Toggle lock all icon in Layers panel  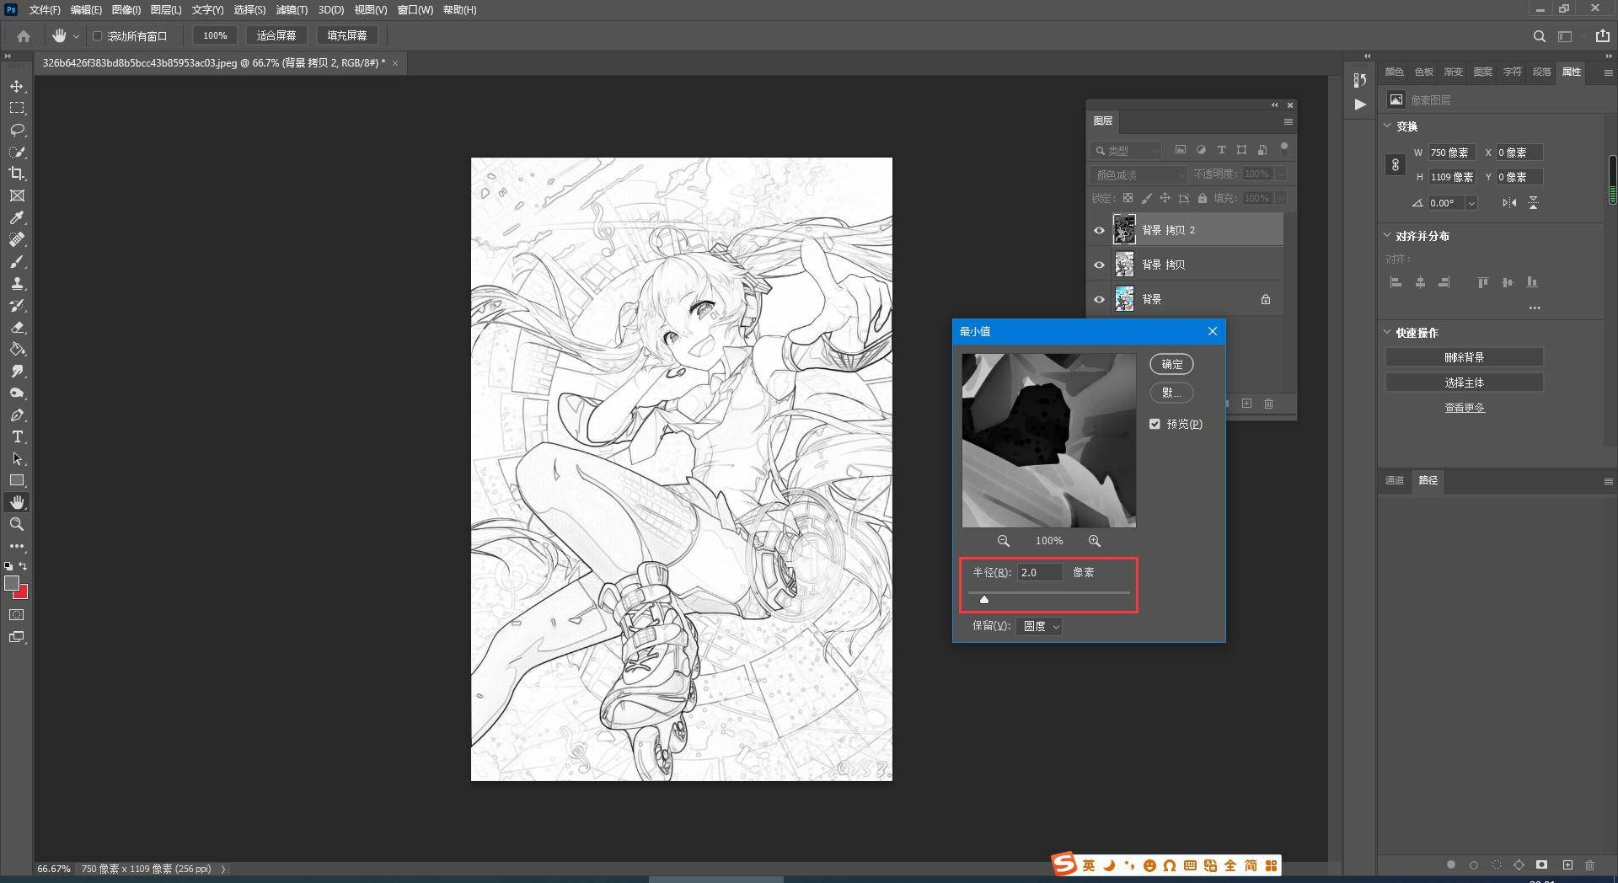(1203, 199)
